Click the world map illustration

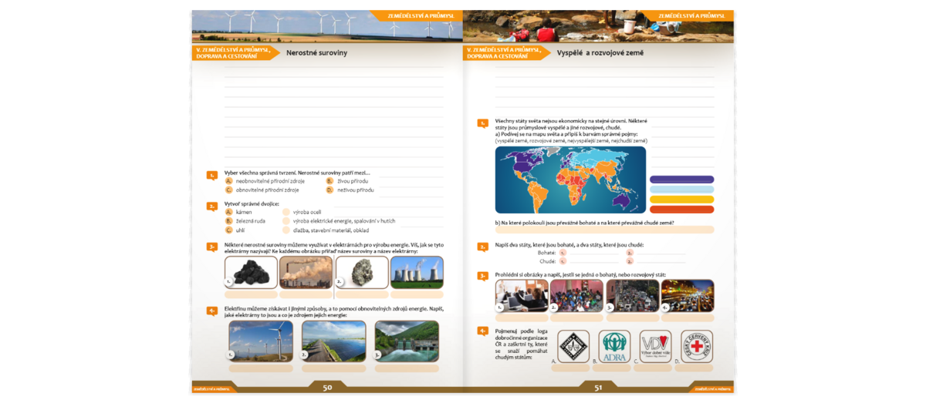point(570,180)
